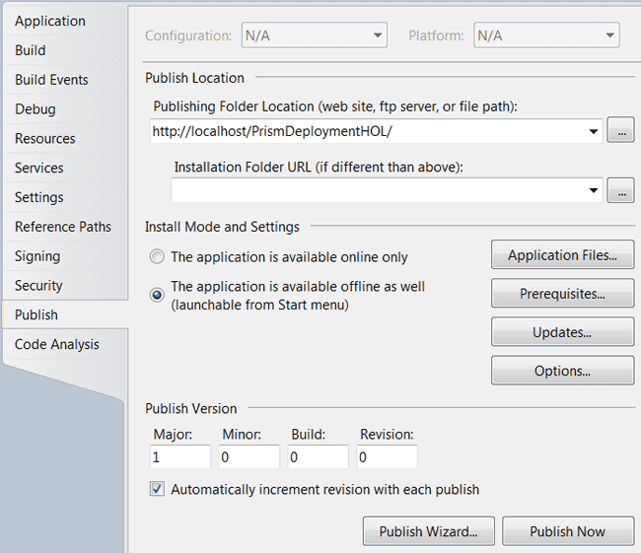Click the Application Files button
The height and width of the screenshot is (553, 641).
click(562, 254)
